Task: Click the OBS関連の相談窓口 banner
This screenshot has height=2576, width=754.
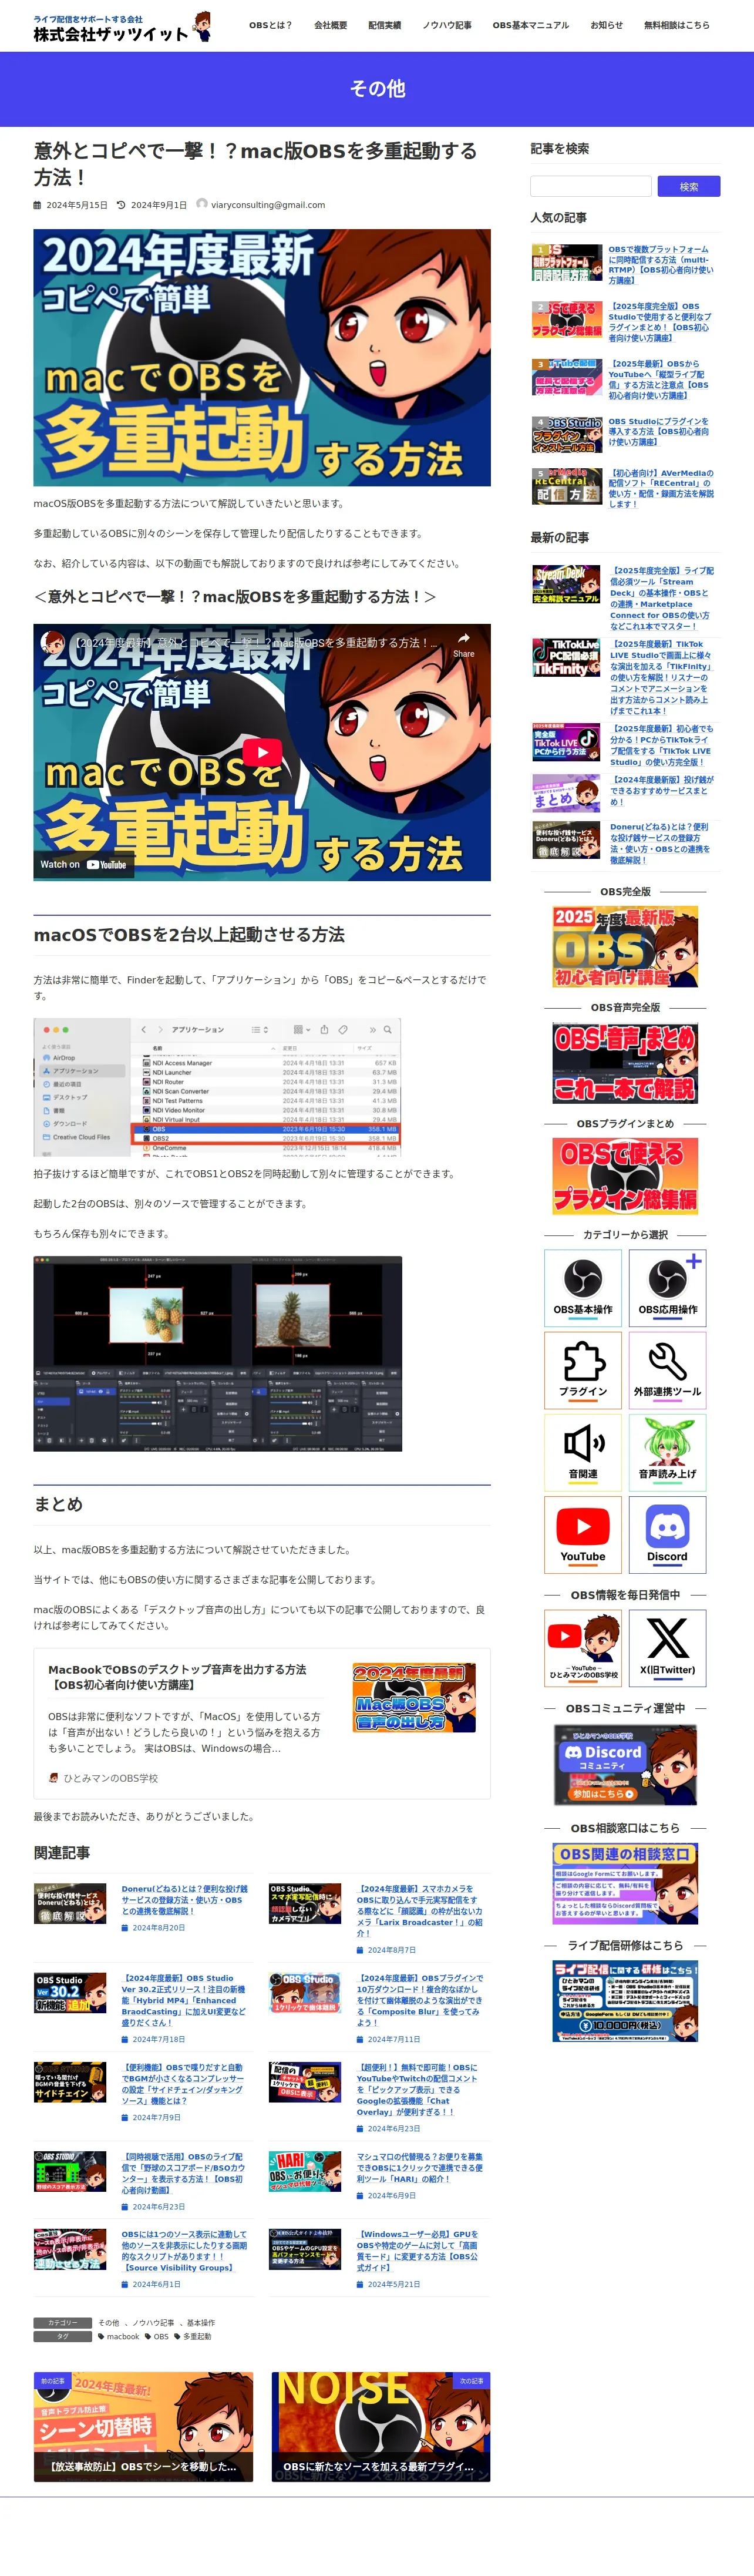Action: [x=625, y=1883]
